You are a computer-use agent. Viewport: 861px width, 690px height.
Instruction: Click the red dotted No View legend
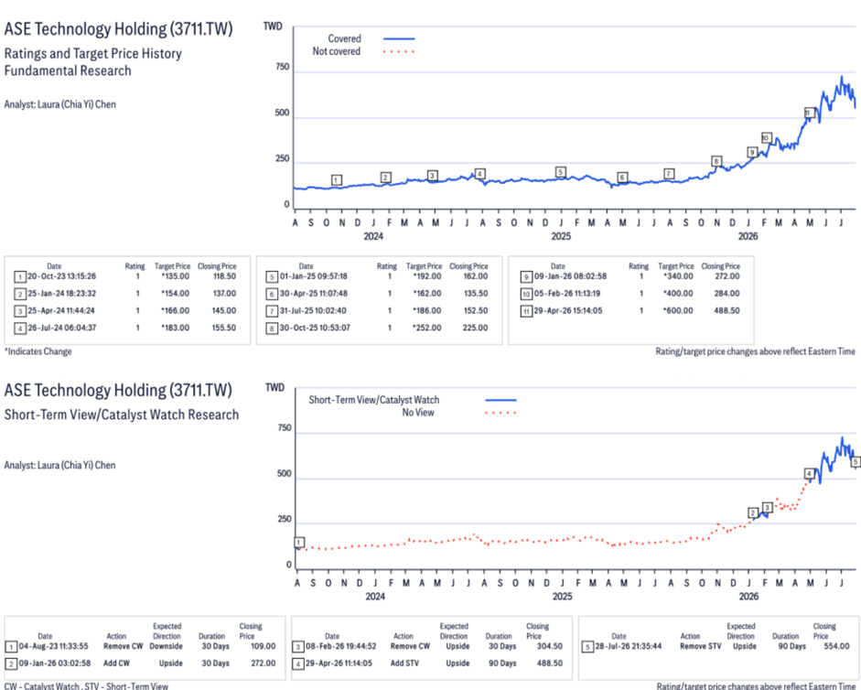[500, 413]
